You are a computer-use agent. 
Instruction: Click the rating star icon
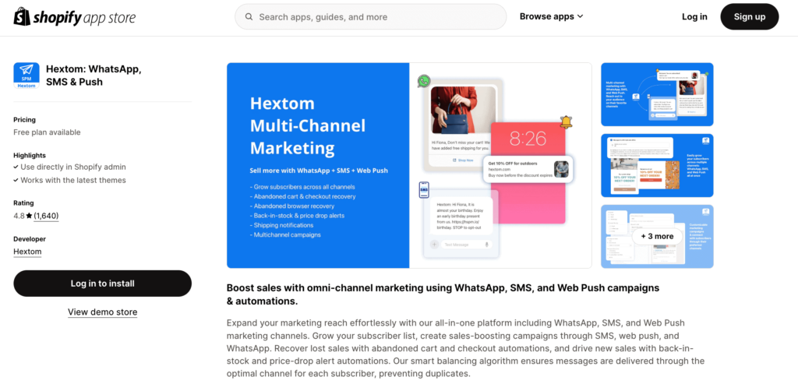click(29, 216)
